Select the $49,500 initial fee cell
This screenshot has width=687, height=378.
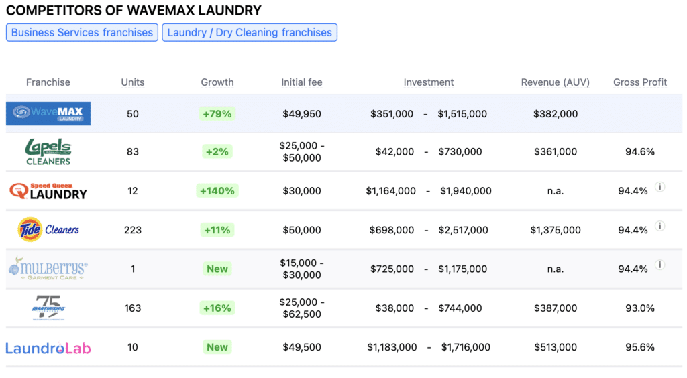(302, 347)
